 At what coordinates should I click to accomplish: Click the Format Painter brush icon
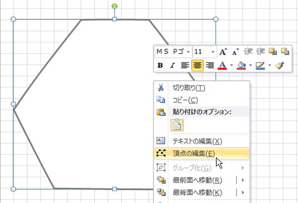[x=280, y=65]
